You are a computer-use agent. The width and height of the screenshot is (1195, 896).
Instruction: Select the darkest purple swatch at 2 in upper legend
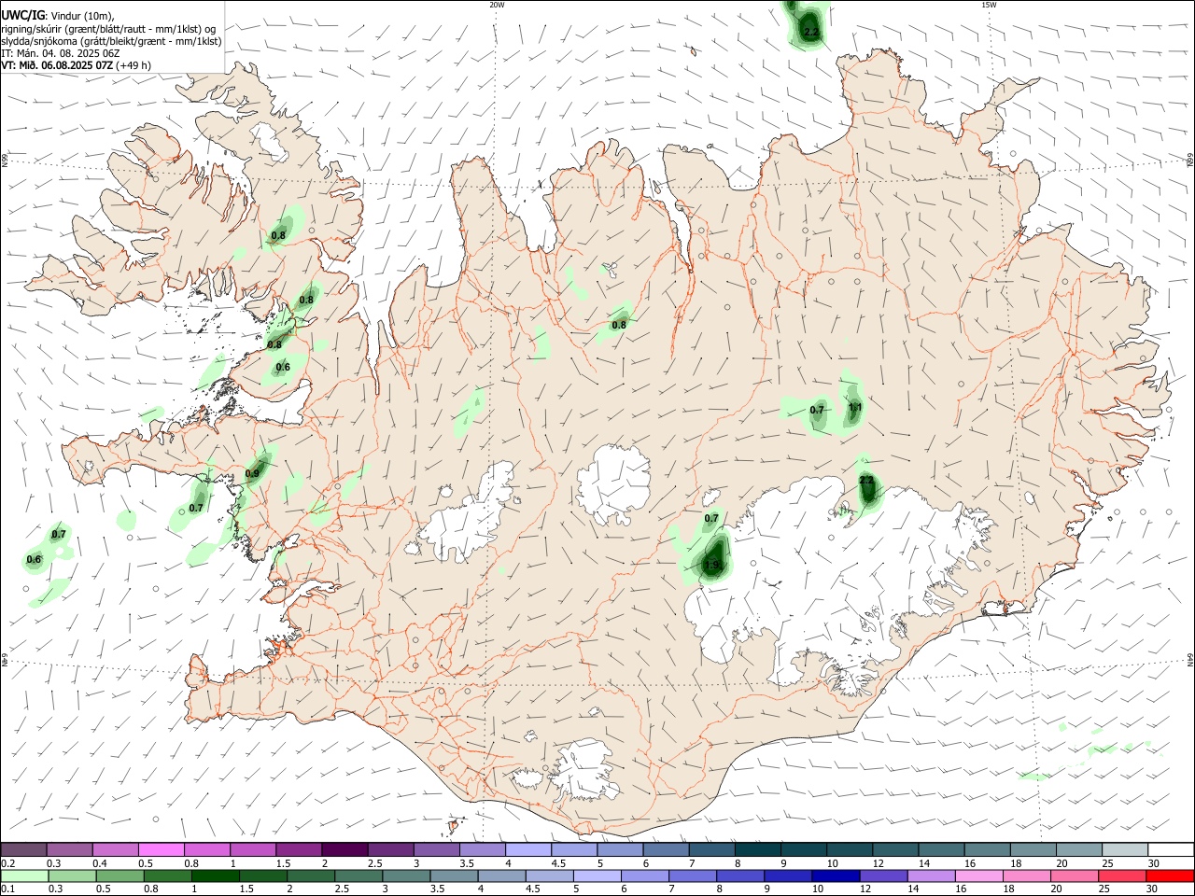(x=344, y=849)
